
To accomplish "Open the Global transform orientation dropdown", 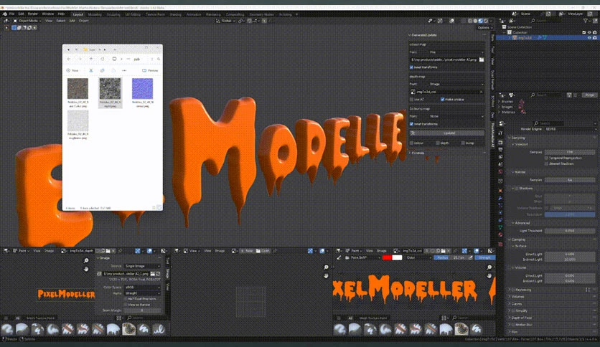I will pos(226,21).
